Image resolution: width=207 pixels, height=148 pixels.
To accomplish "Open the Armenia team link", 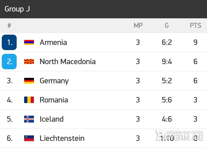I will point(53,42).
